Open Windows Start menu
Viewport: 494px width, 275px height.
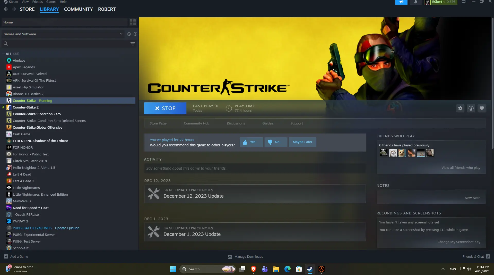(173, 269)
